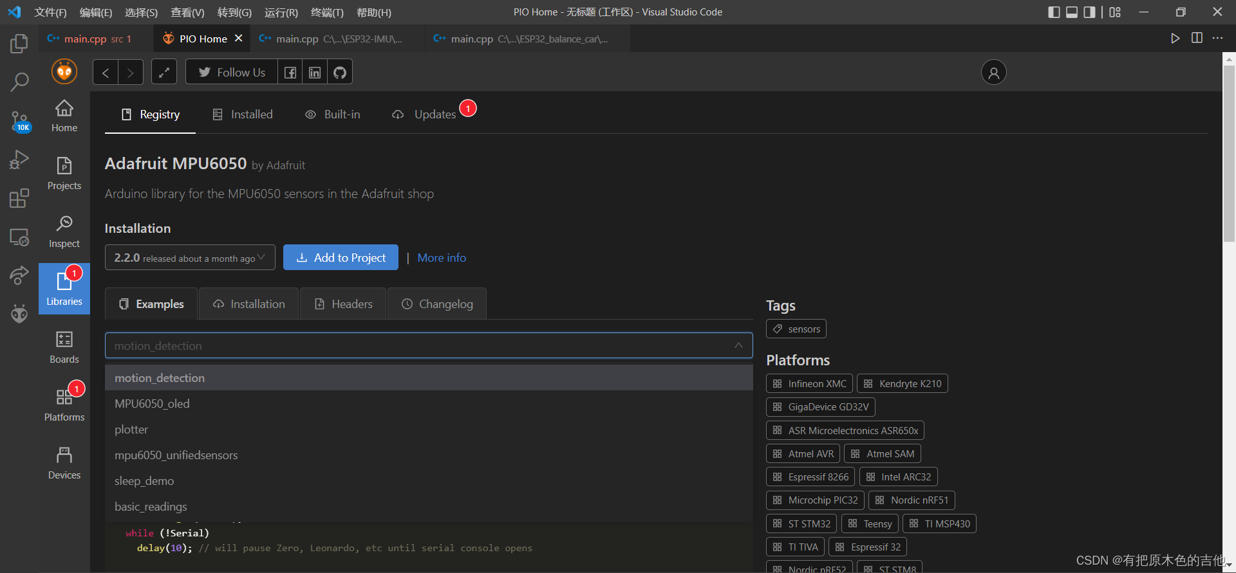The width and height of the screenshot is (1236, 573).
Task: Toggle bottom panel layout button
Action: (1072, 12)
